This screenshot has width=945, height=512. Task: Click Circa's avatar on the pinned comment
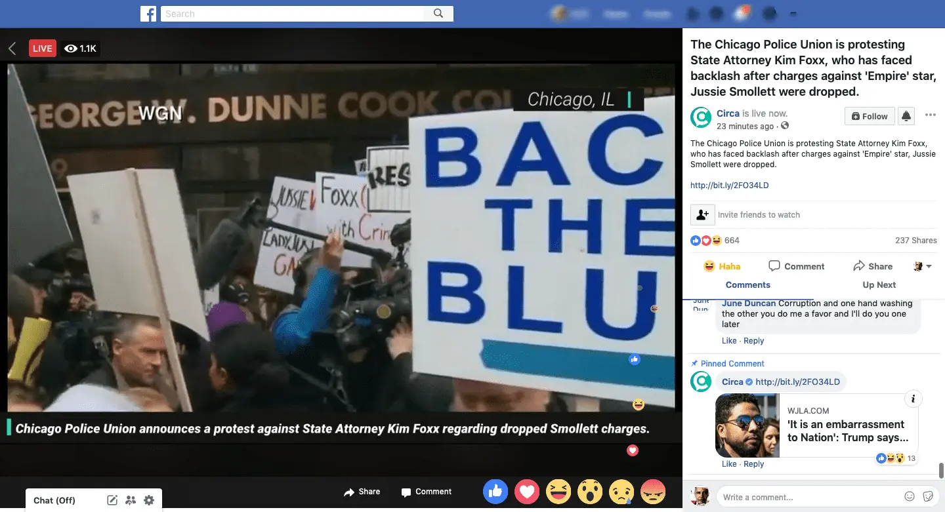tap(701, 382)
